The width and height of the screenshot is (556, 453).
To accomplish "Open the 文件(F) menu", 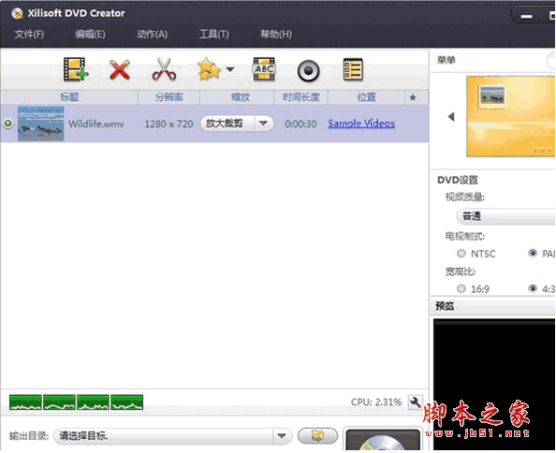I will pyautogui.click(x=29, y=34).
